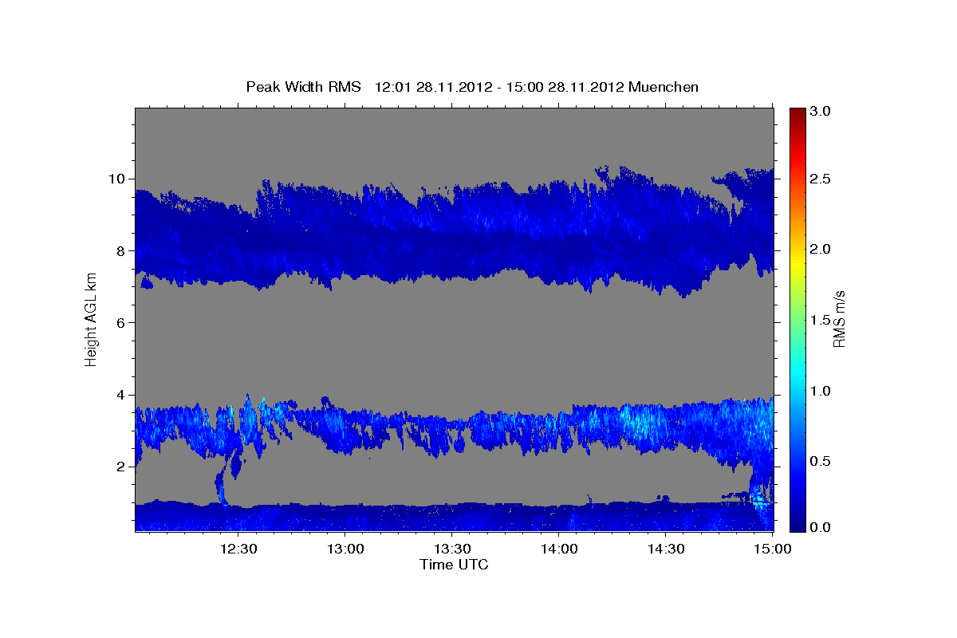957x638 pixels.
Task: Click the 14:30 time tick label
Action: point(666,549)
